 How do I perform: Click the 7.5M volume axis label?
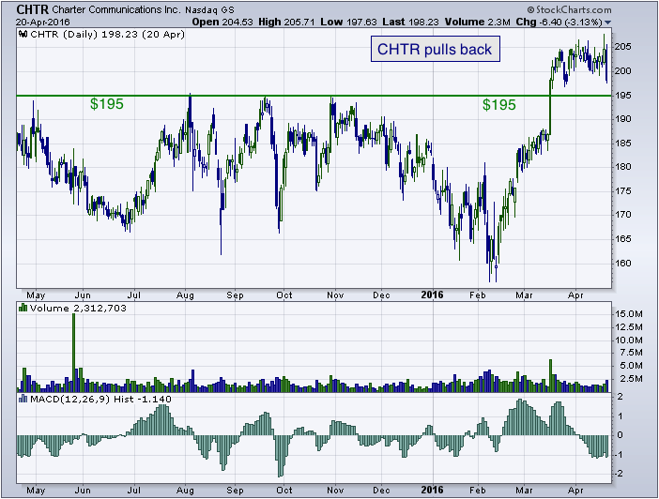(x=631, y=353)
